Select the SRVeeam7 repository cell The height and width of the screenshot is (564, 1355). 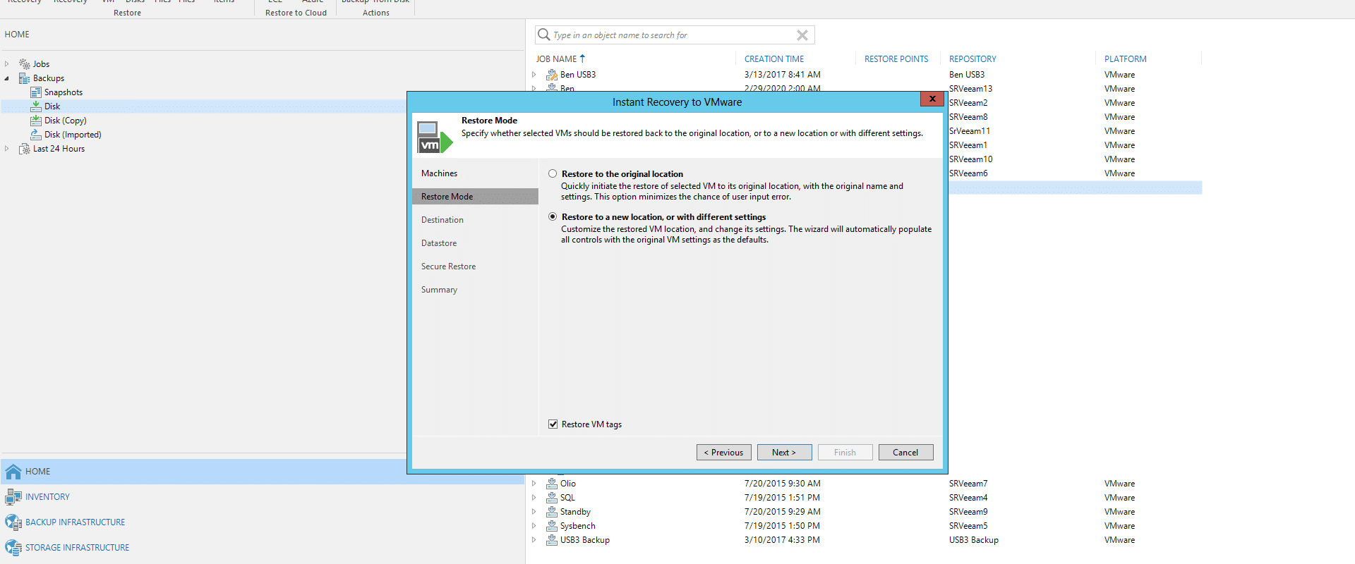[968, 484]
